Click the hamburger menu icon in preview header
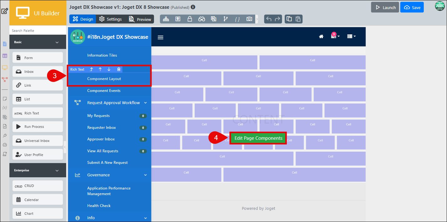 coord(160,37)
